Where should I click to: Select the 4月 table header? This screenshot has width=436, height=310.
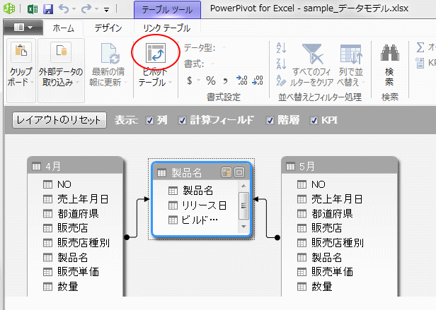pyautogui.click(x=75, y=166)
